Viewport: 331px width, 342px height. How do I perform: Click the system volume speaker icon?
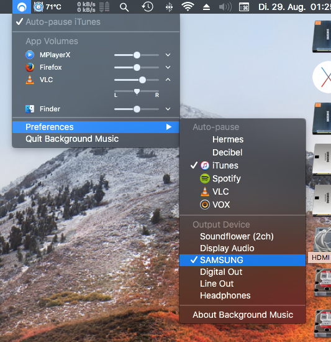(x=225, y=7)
